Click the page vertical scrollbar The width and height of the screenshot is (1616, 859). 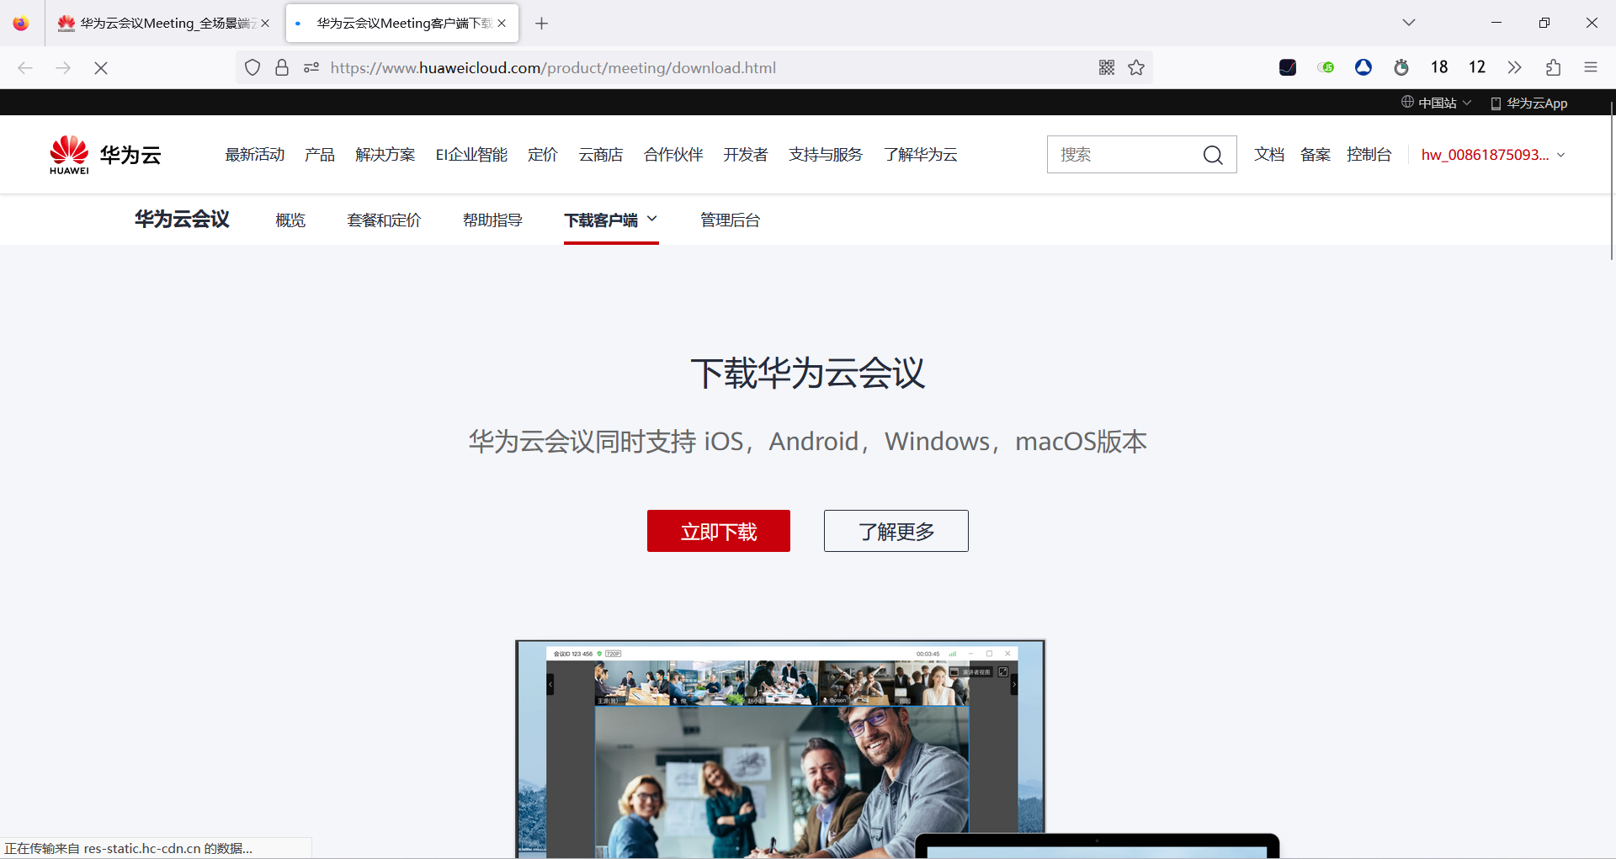click(1611, 181)
